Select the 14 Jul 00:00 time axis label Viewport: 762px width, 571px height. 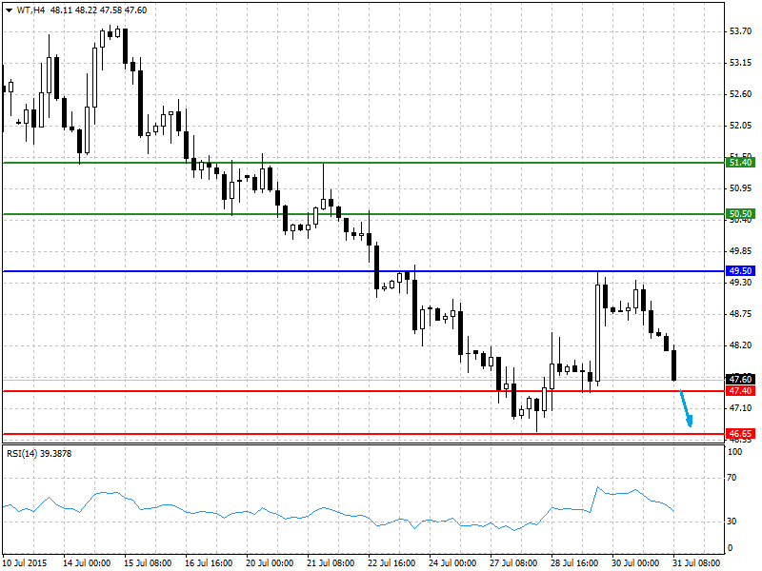[87, 562]
